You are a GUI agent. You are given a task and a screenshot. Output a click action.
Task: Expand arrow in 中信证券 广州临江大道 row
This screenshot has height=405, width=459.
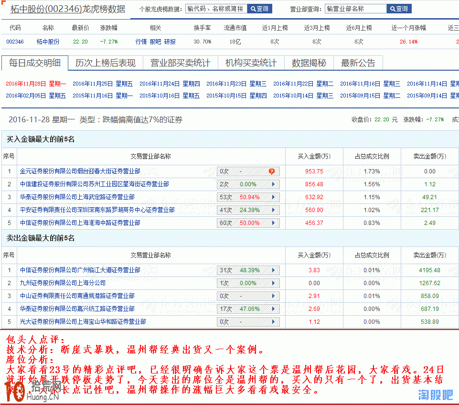tap(273, 270)
